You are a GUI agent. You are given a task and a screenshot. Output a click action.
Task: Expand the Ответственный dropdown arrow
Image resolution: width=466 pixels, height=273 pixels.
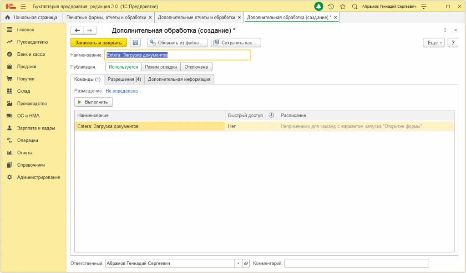coord(238,263)
